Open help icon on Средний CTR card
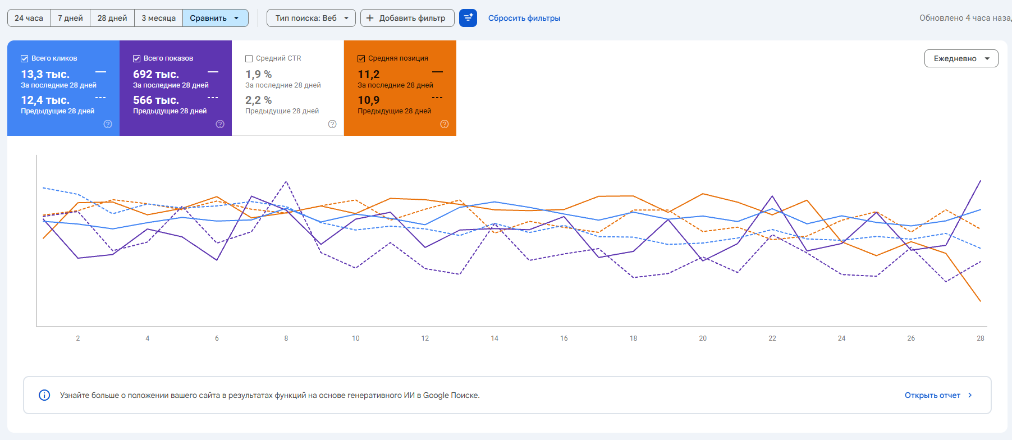This screenshot has width=1012, height=440. (332, 124)
